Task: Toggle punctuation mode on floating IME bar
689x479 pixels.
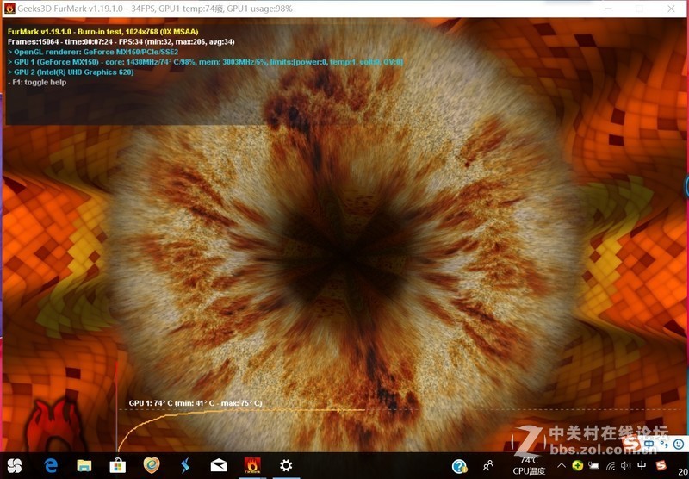Action: coord(664,445)
